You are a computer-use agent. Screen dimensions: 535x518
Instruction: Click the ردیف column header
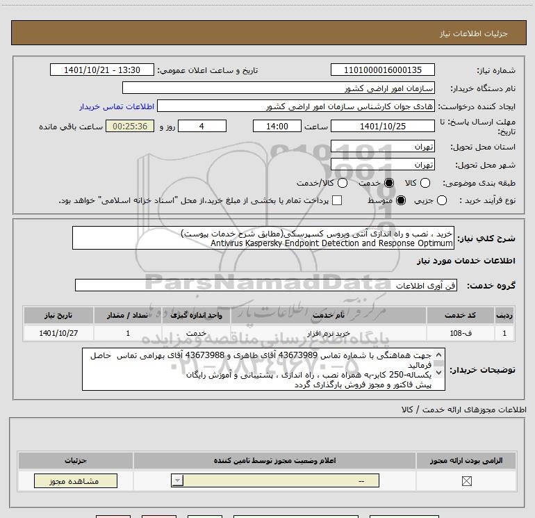point(504,315)
